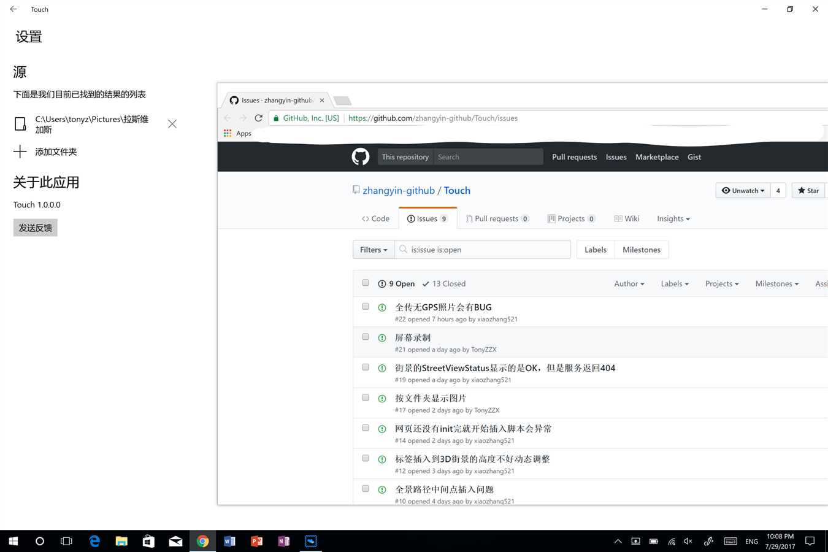The width and height of the screenshot is (828, 552).
Task: Open Cortana circle on taskbar
Action: (40, 541)
